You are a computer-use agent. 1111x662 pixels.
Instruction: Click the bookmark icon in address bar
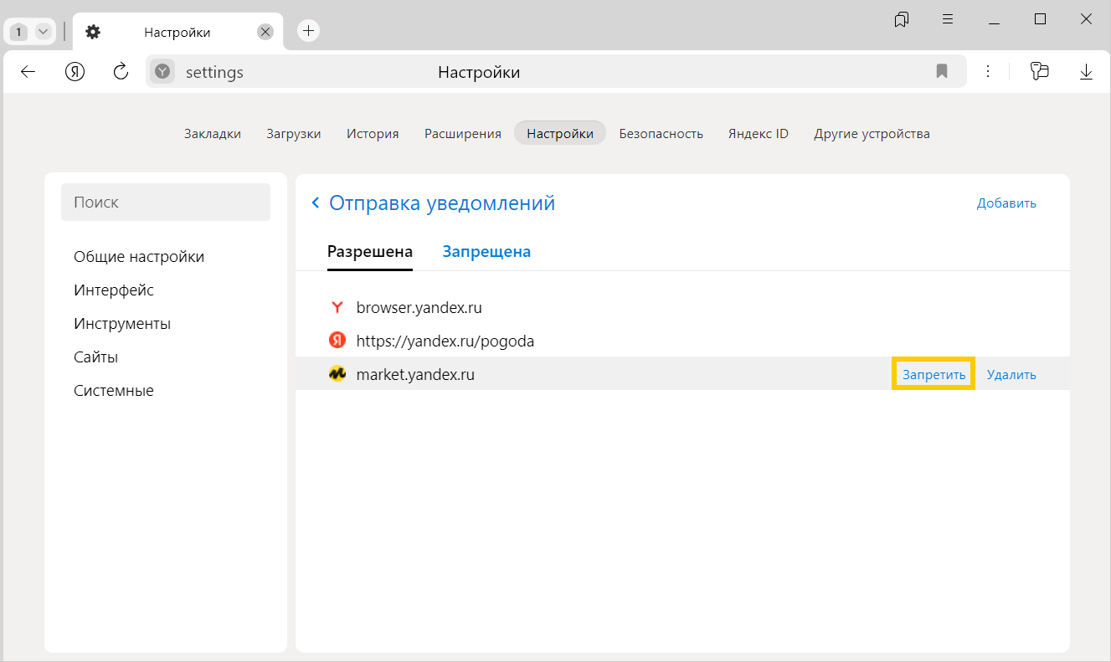[x=942, y=72]
